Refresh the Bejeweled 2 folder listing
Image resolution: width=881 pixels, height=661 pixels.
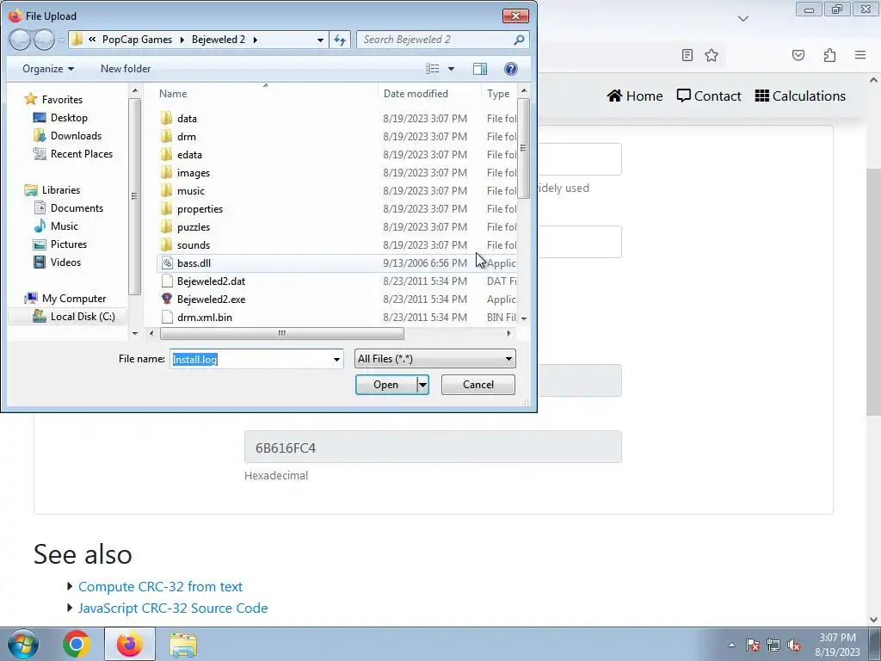coord(340,40)
